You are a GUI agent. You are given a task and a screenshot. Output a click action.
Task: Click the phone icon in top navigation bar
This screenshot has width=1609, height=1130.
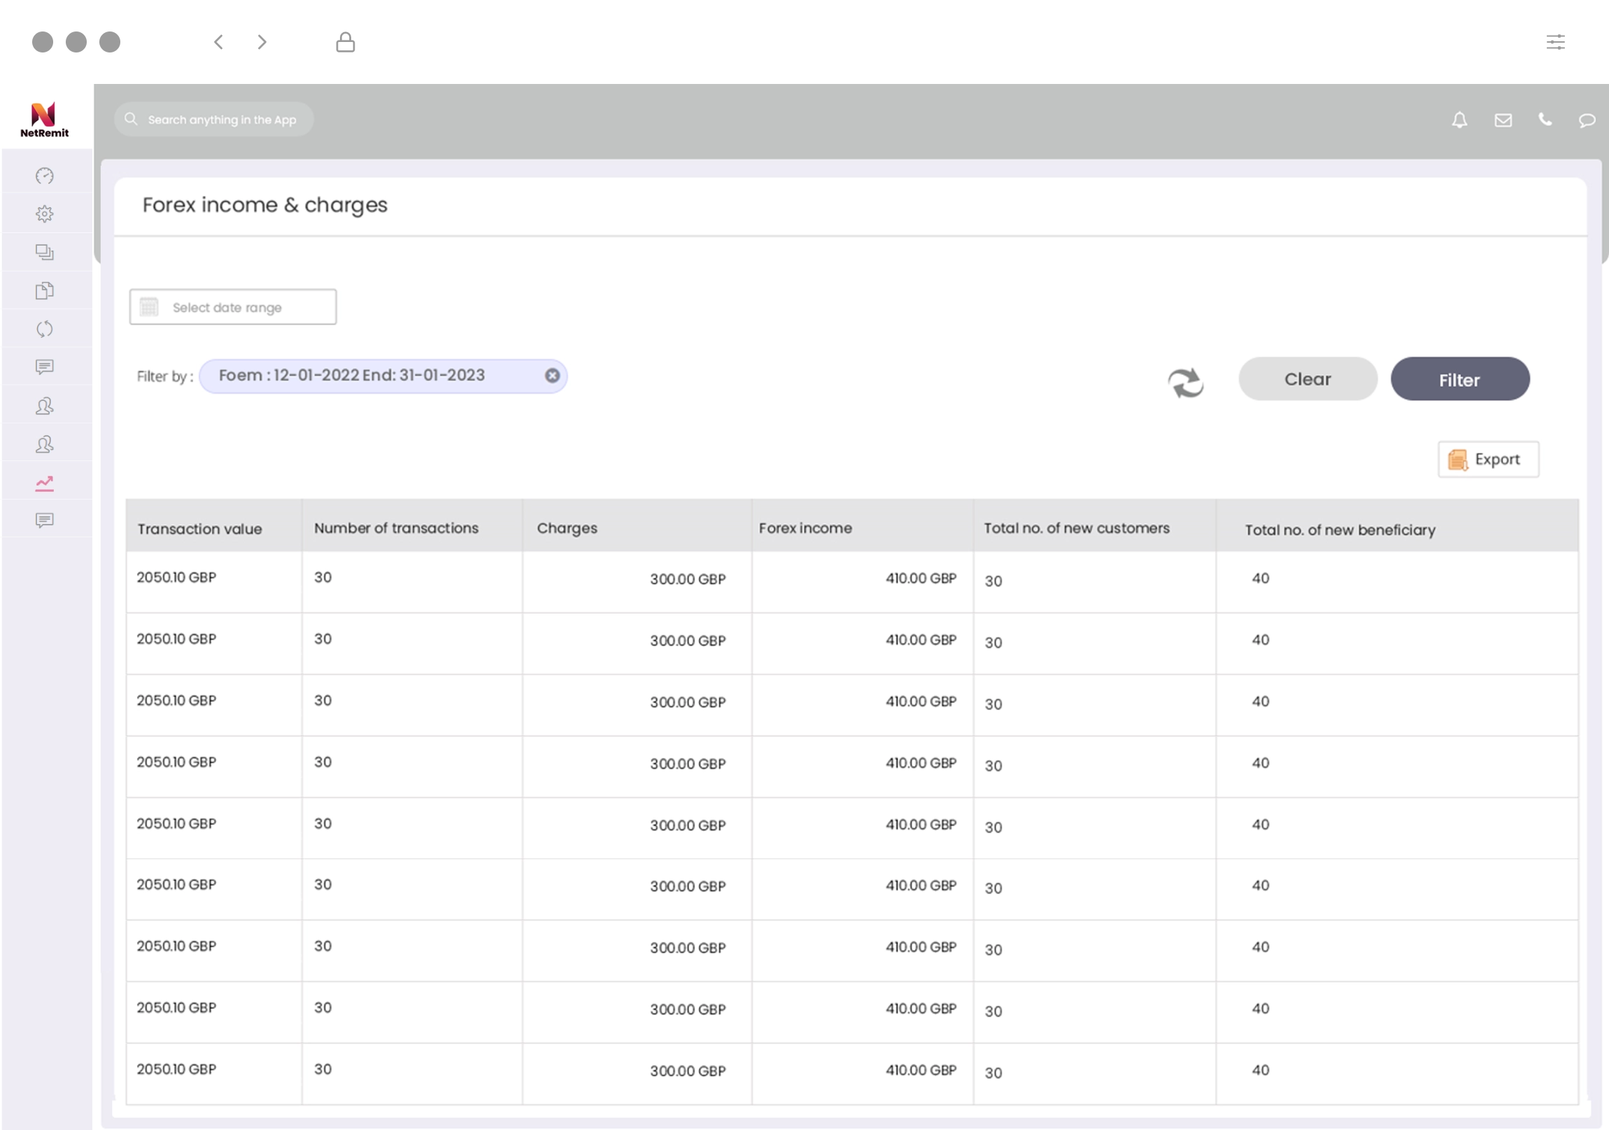click(x=1545, y=120)
